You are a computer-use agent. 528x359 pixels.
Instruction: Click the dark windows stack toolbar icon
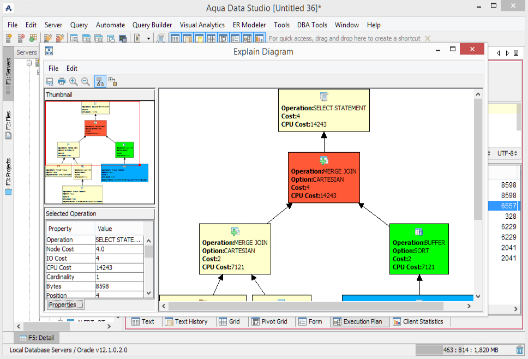[123, 38]
